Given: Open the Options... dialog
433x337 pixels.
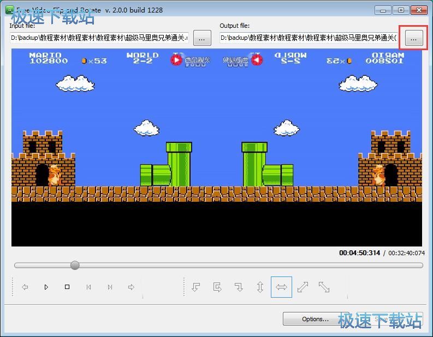Looking at the screenshot, I should point(316,319).
